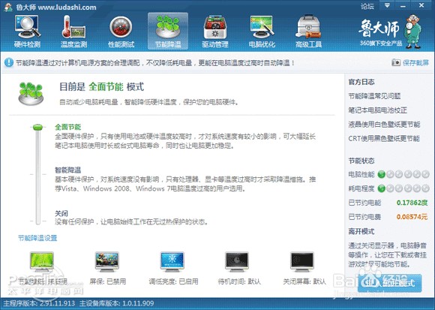Minimize the 鲁大师 window
The image size is (435, 310).
pyautogui.click(x=403, y=5)
